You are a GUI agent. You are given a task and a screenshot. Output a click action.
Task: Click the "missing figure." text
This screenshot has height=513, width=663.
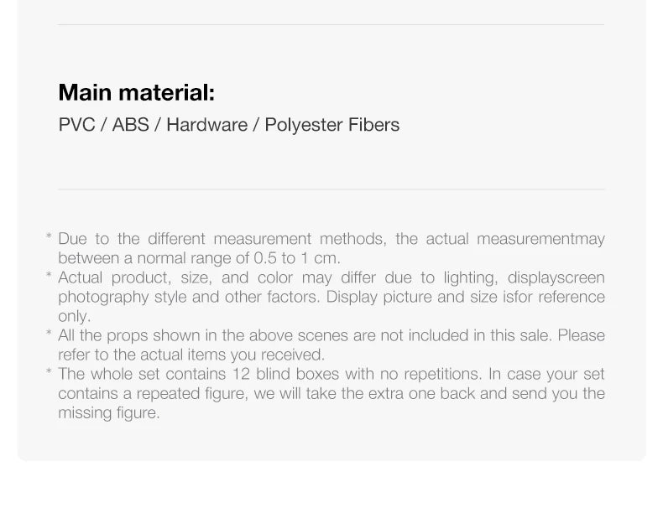(108, 412)
